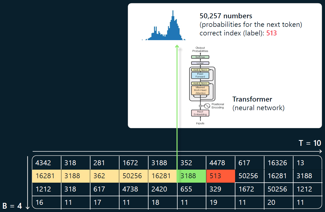Select the red highlighted 513 cell

click(x=220, y=176)
